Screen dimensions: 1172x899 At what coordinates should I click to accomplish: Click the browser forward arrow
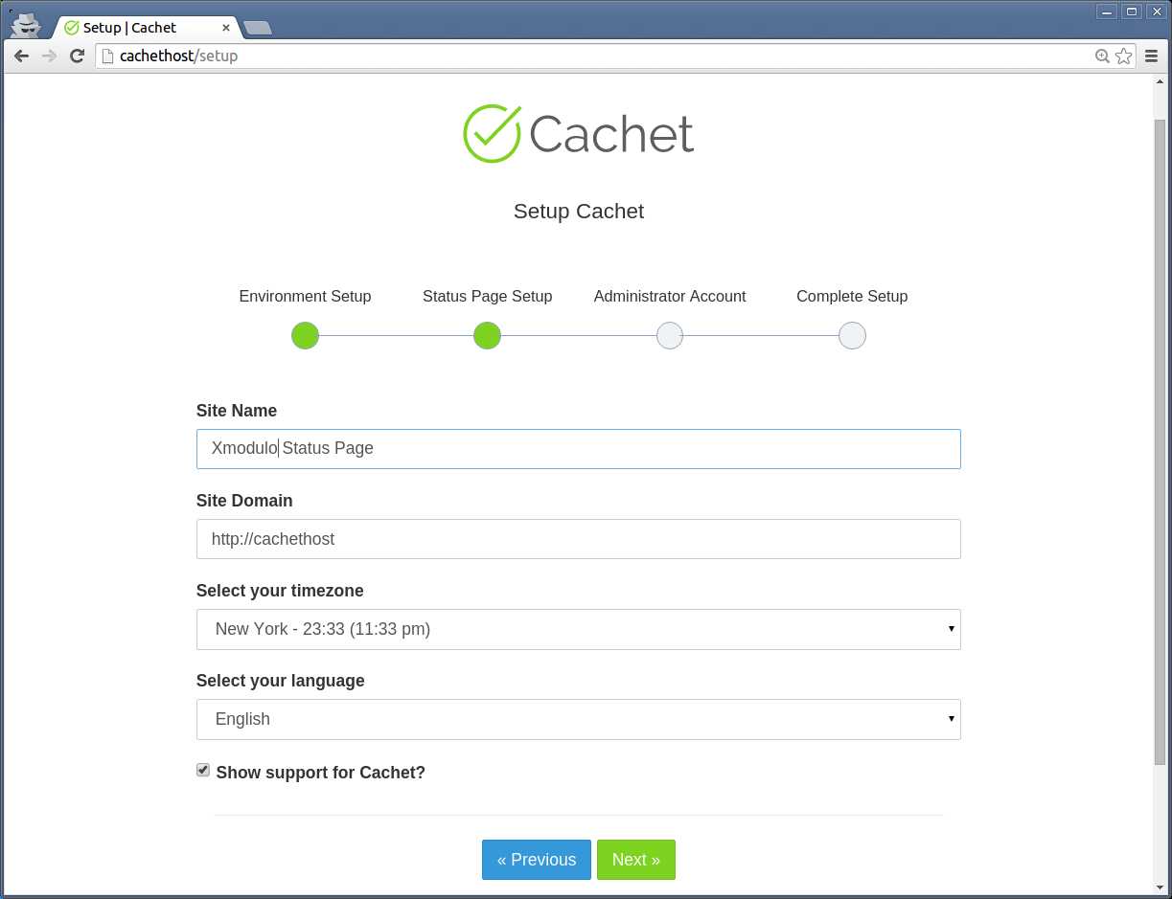point(49,56)
